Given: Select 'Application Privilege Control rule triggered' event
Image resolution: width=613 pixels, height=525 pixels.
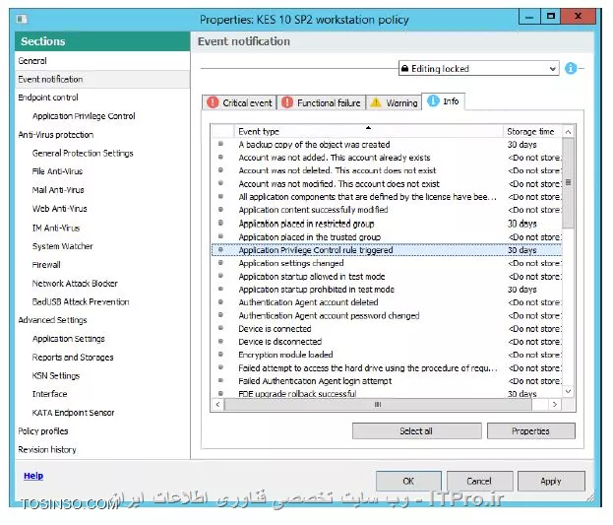Looking at the screenshot, I should (387, 250).
